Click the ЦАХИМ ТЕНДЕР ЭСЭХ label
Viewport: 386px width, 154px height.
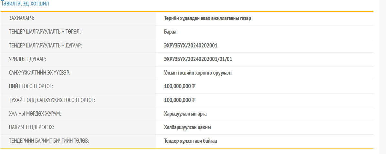(x=31, y=127)
